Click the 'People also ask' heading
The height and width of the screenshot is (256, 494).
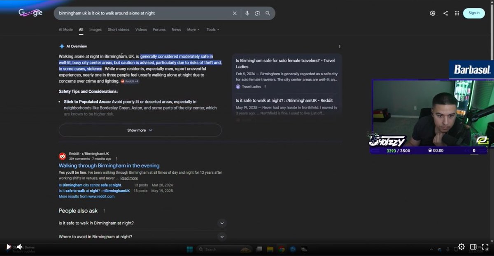click(x=78, y=211)
